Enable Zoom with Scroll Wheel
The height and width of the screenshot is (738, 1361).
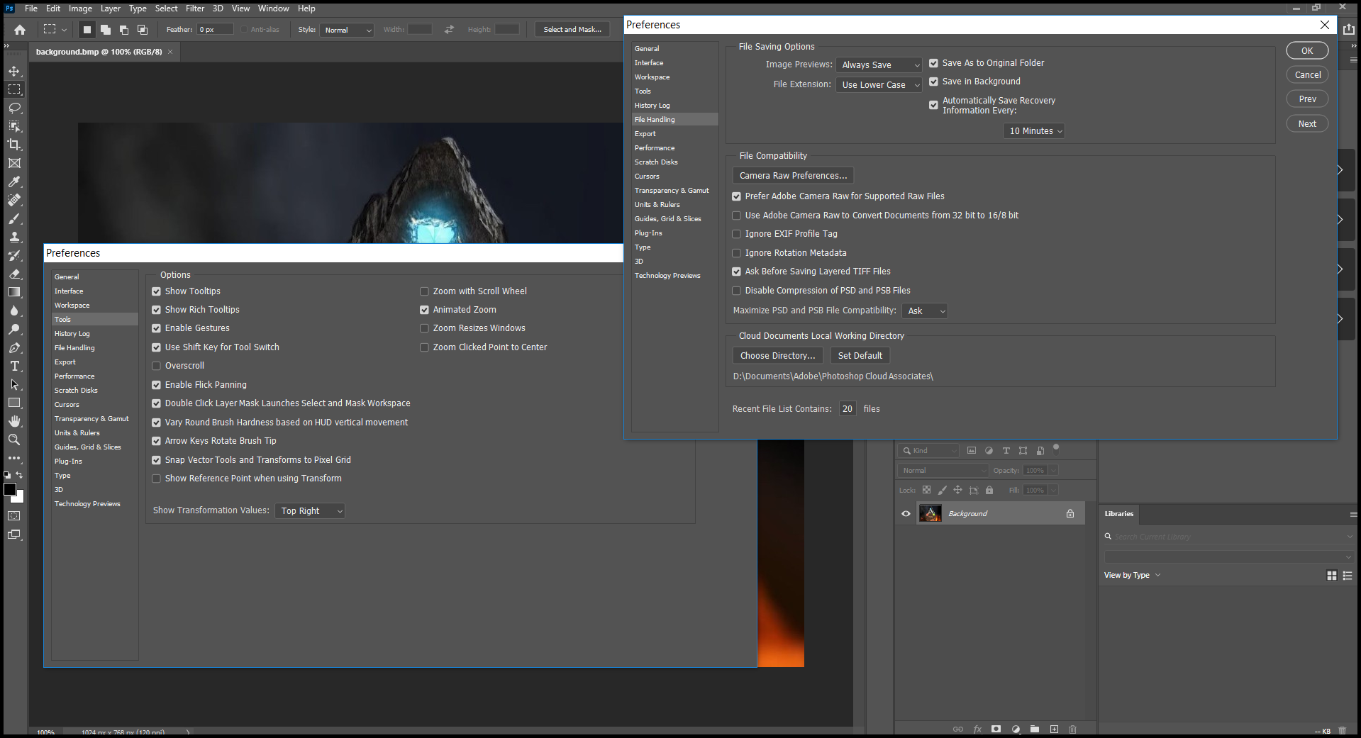pyautogui.click(x=424, y=291)
